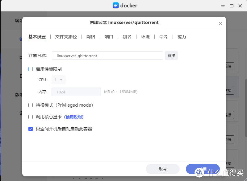Disable auto-start on boot checkbox

coord(31,129)
